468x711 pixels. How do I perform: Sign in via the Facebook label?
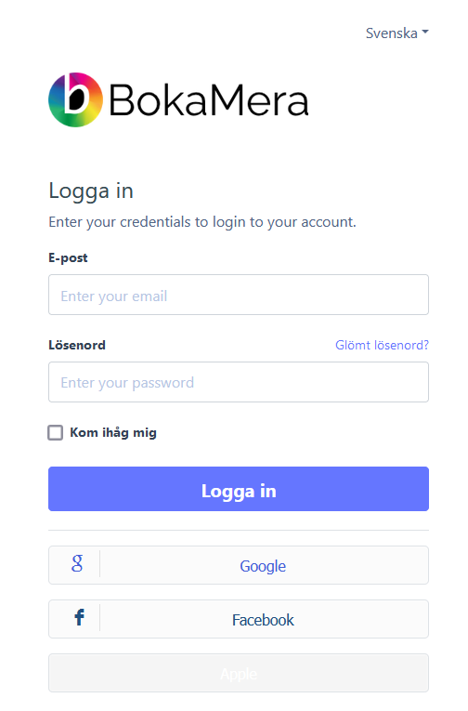263,620
